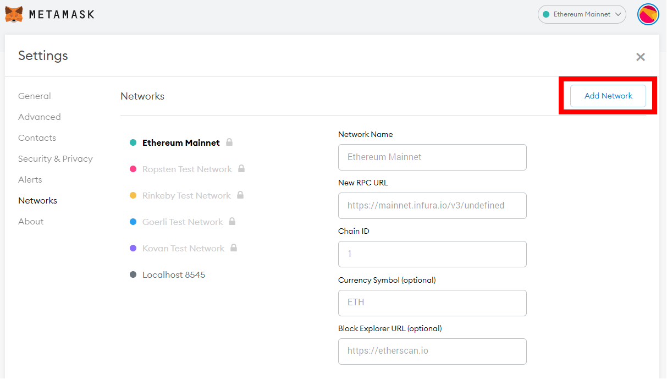Click the Currency Symbol input field
Image resolution: width=667 pixels, height=379 pixels.
432,303
